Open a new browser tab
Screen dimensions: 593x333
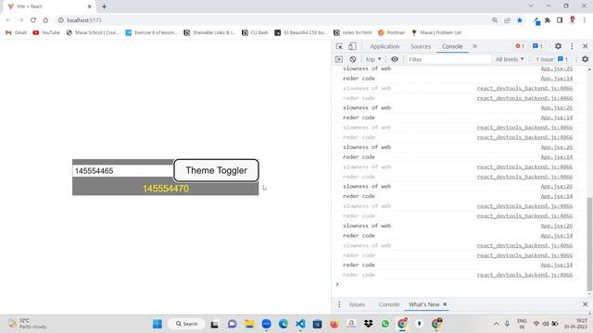tap(104, 6)
